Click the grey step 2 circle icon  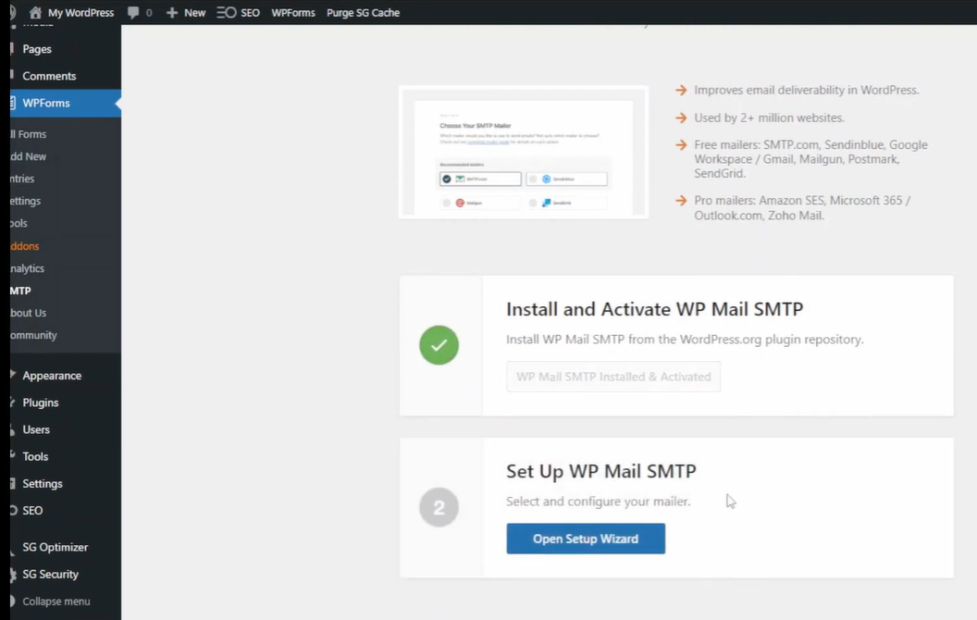[439, 507]
